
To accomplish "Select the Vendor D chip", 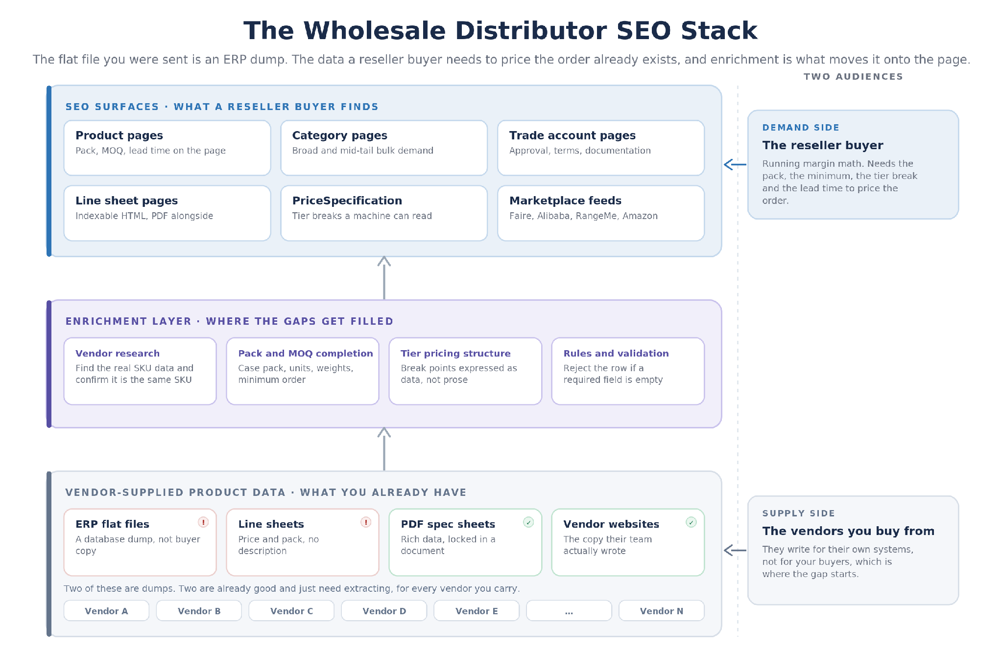I will 384,611.
